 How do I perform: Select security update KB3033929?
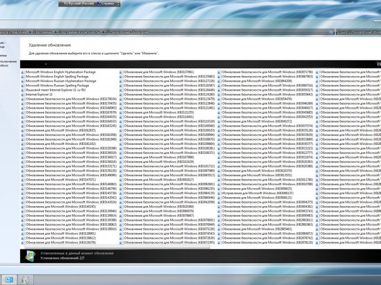265,135
